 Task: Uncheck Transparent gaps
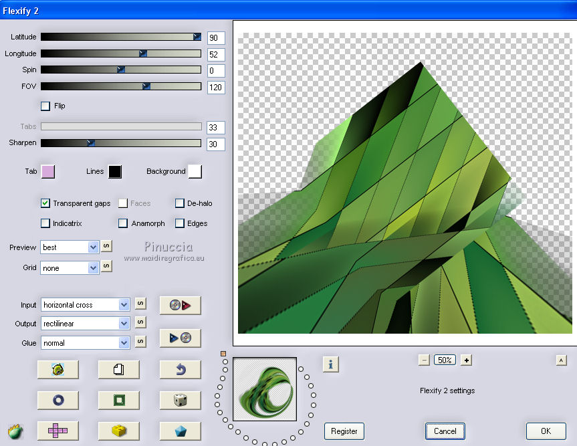[x=45, y=203]
